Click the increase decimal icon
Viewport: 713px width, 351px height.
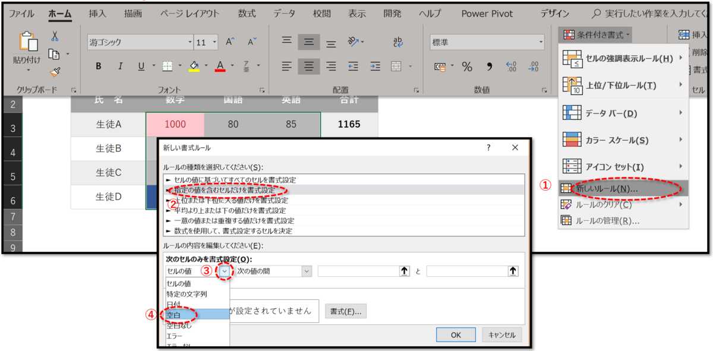click(511, 67)
